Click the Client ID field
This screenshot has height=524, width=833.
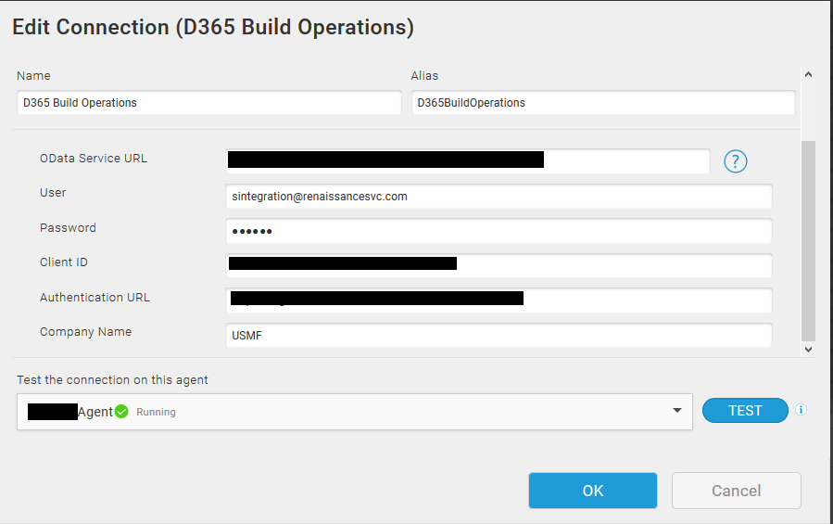coord(499,265)
